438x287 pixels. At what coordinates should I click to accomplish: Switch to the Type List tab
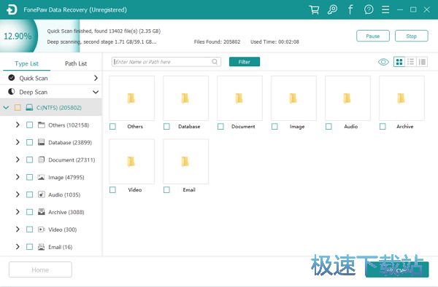pos(26,63)
